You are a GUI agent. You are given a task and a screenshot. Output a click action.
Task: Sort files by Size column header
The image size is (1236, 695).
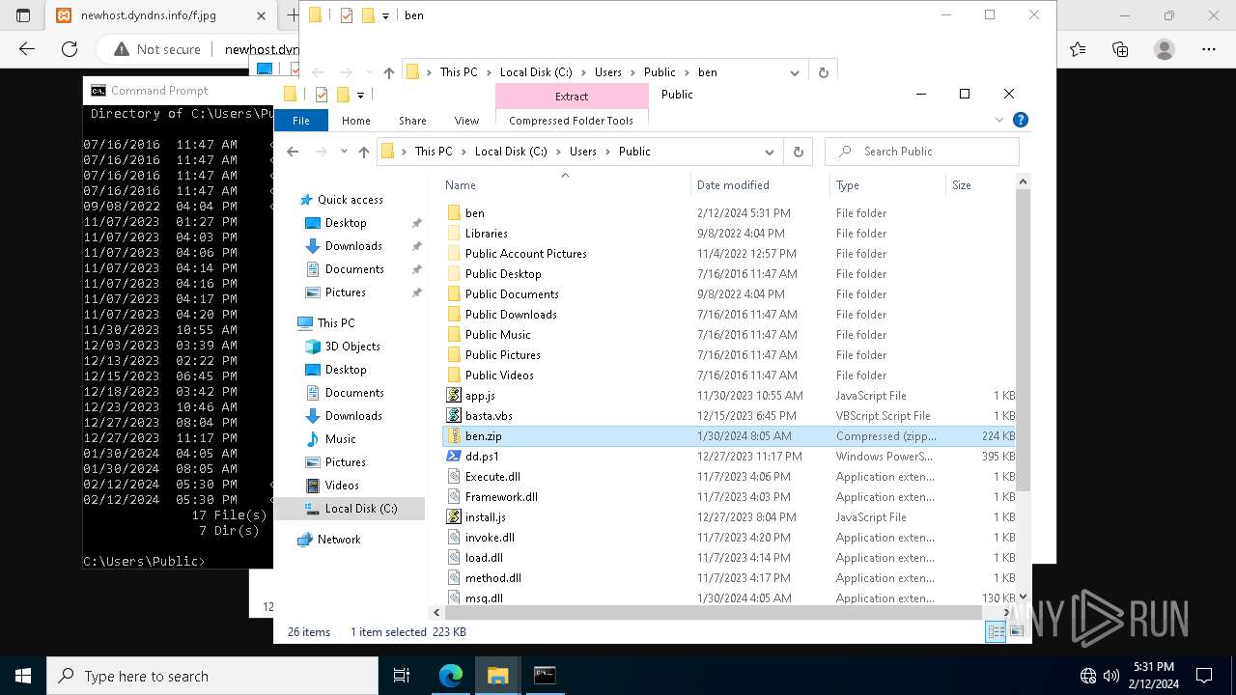click(x=979, y=185)
